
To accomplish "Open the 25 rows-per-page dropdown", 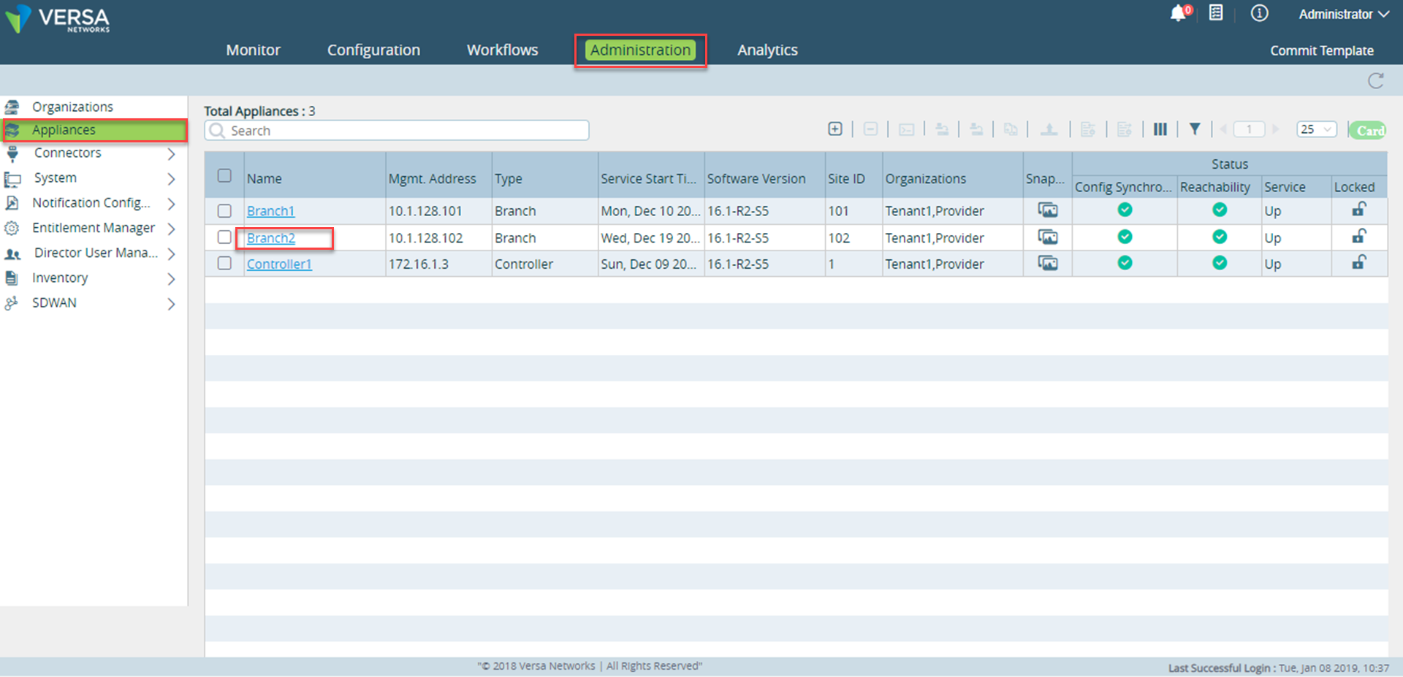I will [x=1317, y=129].
